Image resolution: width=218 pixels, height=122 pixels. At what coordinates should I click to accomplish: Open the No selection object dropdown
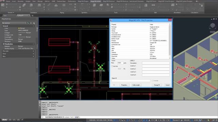[x=14, y=23]
